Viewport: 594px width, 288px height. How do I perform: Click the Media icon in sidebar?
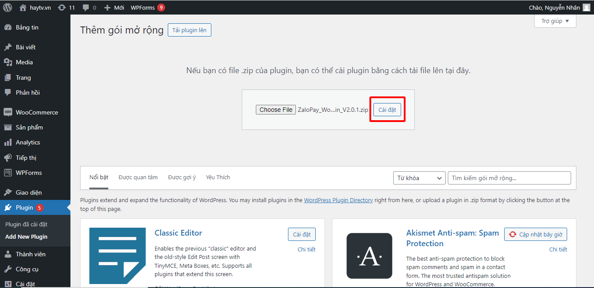pyautogui.click(x=8, y=62)
